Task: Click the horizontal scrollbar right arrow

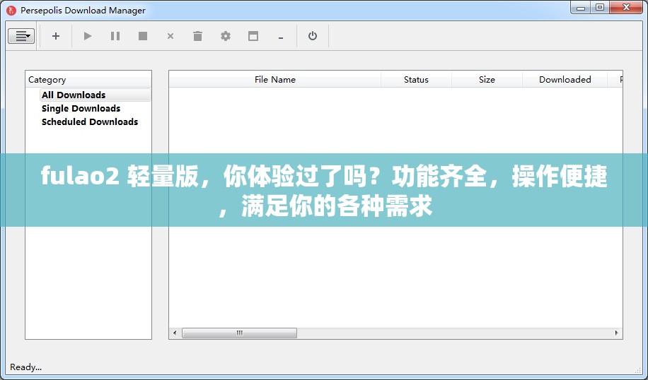Action: [x=617, y=333]
